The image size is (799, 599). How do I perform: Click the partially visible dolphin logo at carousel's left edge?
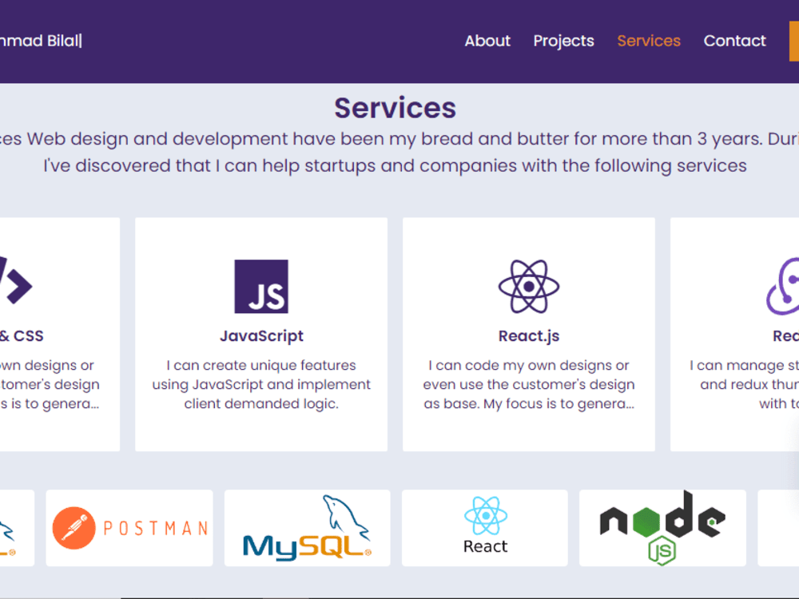12,527
